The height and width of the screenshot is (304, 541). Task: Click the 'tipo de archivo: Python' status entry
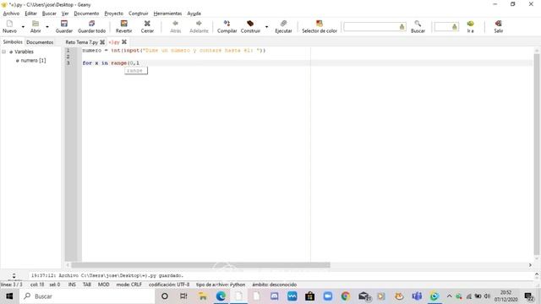(221, 285)
